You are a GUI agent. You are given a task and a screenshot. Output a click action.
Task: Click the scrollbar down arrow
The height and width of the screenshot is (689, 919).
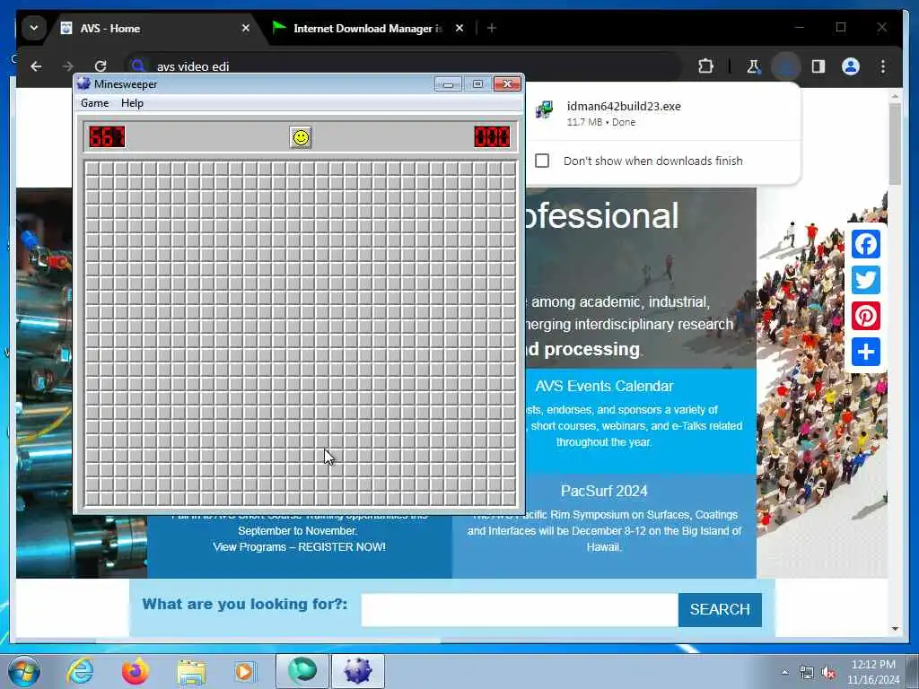coord(895,629)
